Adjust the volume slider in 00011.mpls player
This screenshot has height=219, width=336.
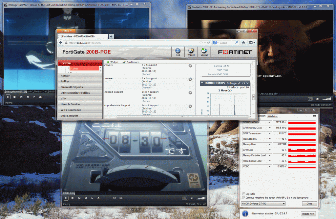coord(201,198)
